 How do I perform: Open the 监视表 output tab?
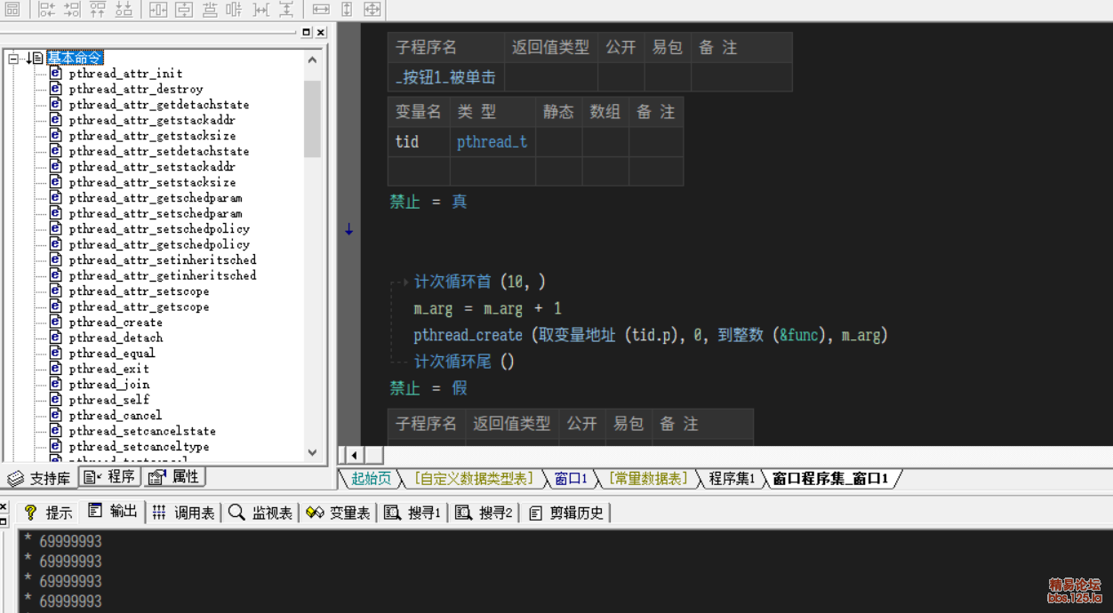[261, 513]
